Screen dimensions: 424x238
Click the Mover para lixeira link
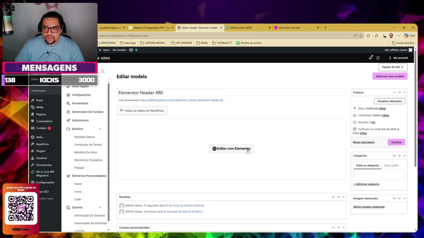(363, 142)
